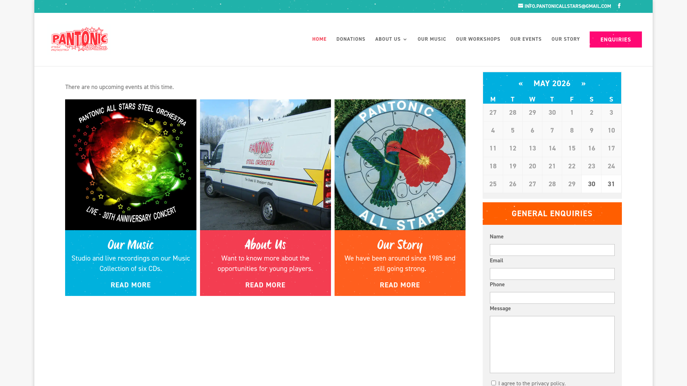Go to previous month in calendar
The height and width of the screenshot is (386, 687).
(x=521, y=84)
